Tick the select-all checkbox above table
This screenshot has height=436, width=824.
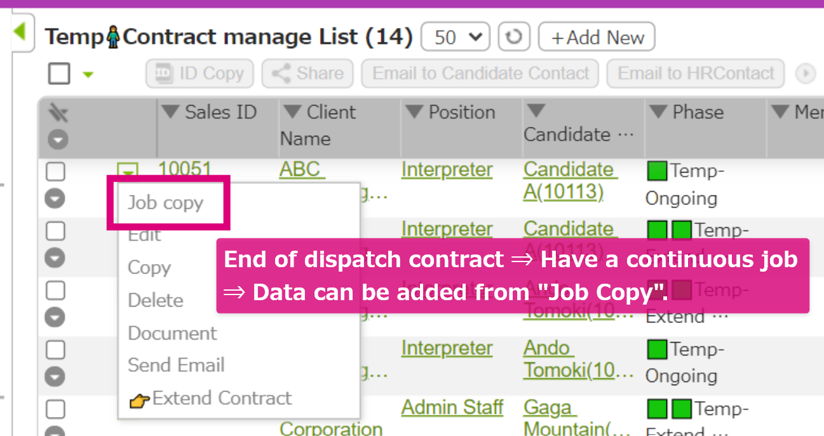[59, 74]
